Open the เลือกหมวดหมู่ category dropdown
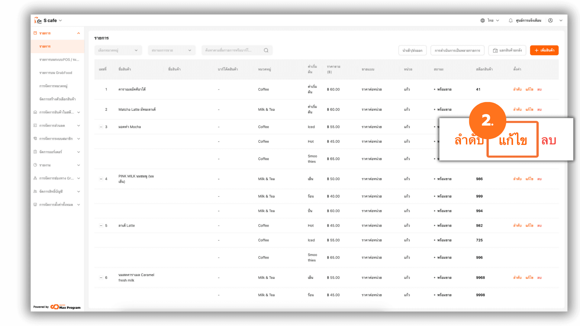The width and height of the screenshot is (580, 326). point(118,50)
